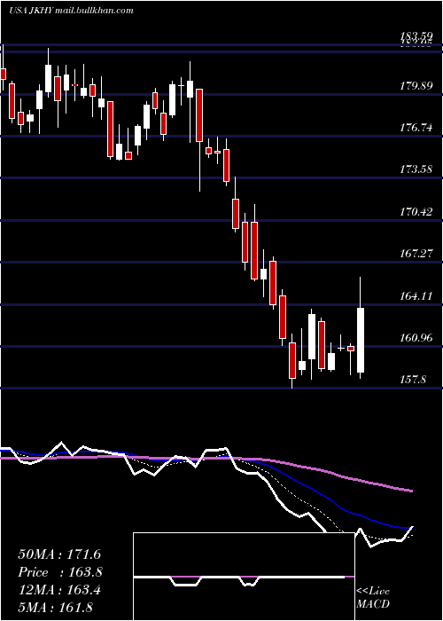Click the 173.58 price axis label
Viewport: 443px width, 621px height.
(x=416, y=169)
